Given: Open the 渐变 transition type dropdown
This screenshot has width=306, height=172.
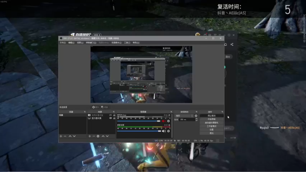Looking at the screenshot, I should tap(184, 116).
